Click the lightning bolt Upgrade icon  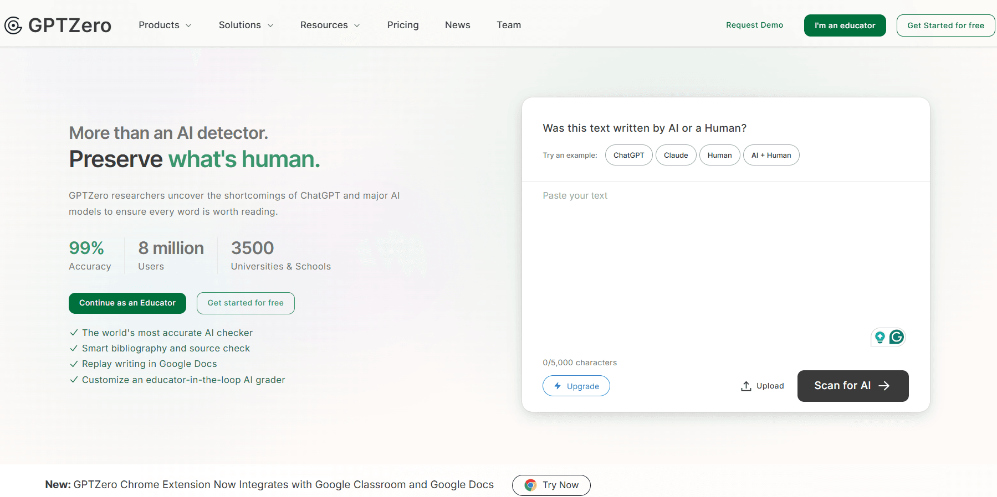coord(558,386)
